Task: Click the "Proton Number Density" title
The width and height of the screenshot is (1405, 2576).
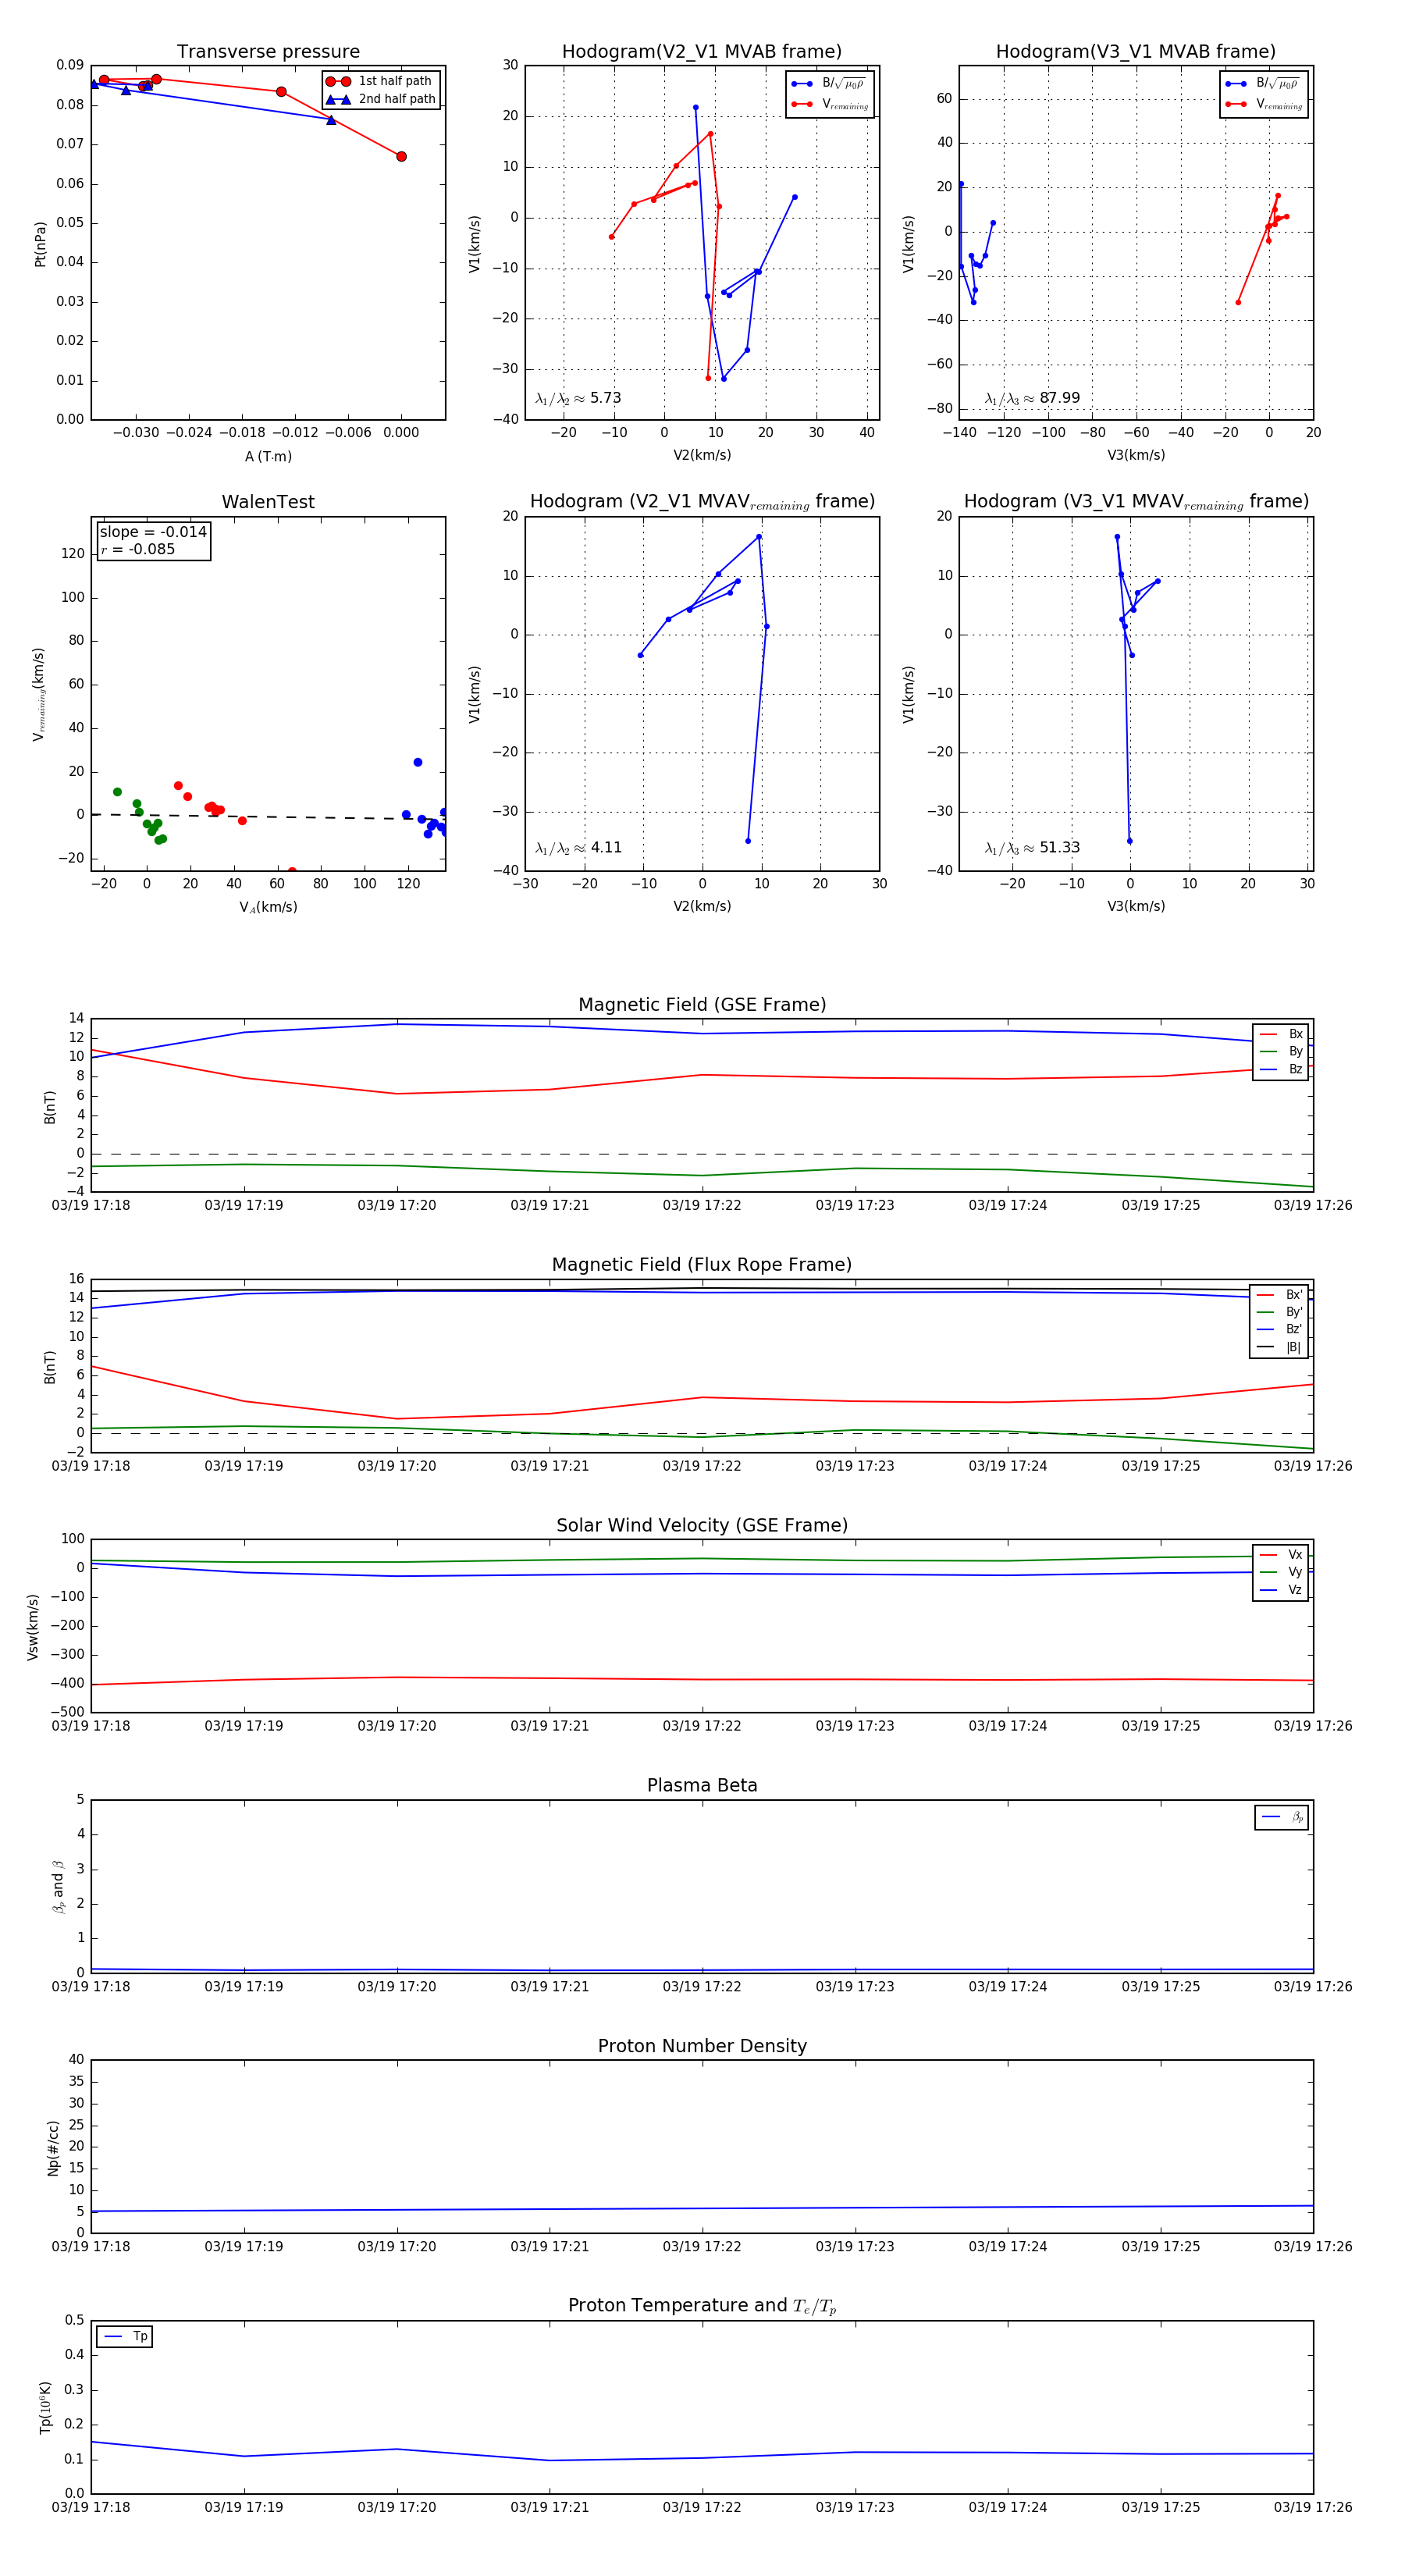Action: coord(702,2046)
